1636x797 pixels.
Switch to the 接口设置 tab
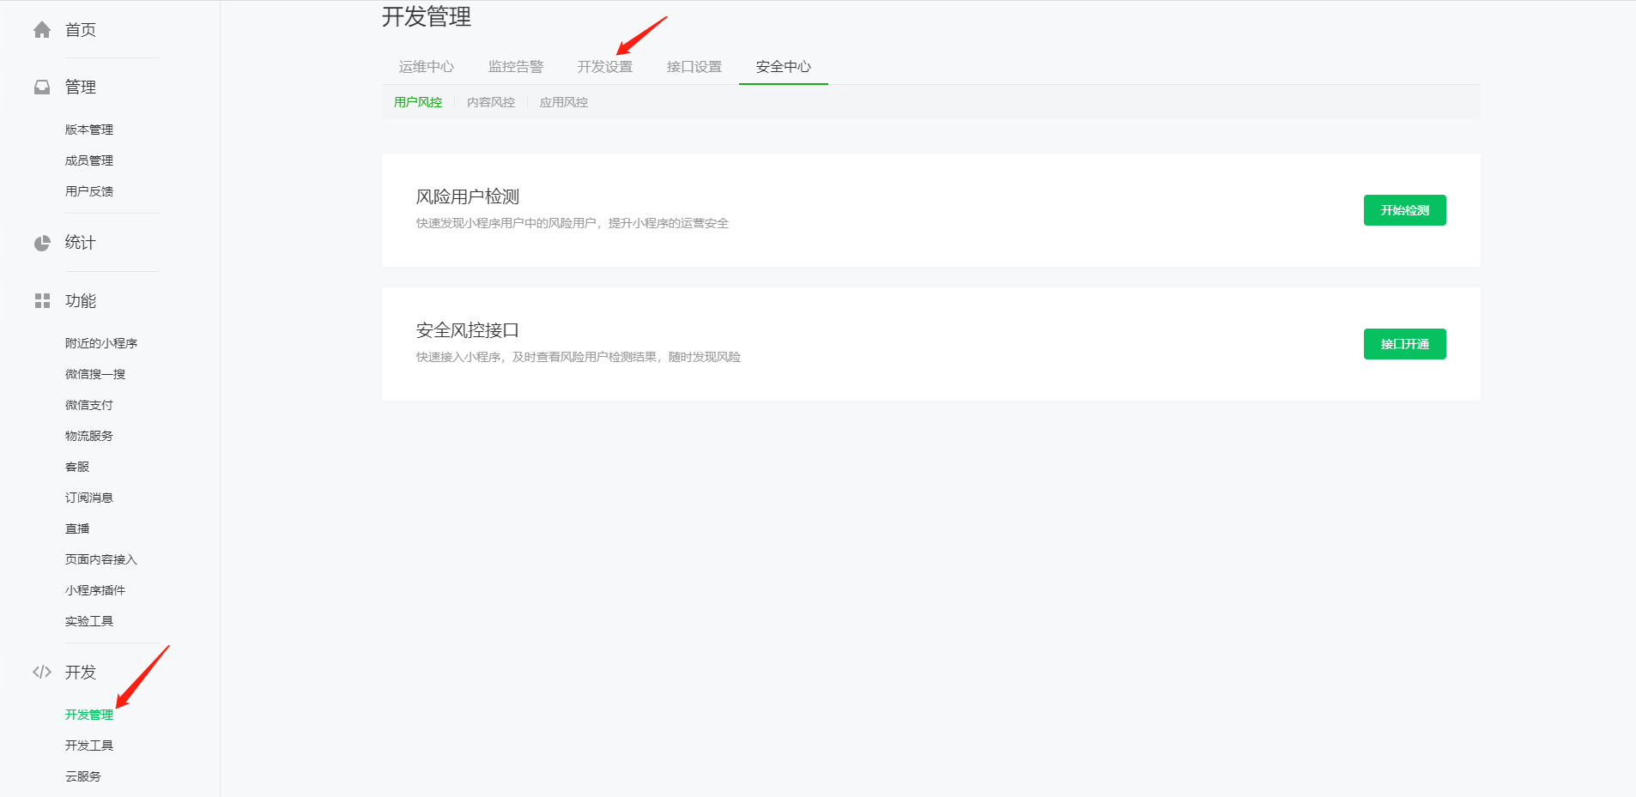pyautogui.click(x=694, y=67)
